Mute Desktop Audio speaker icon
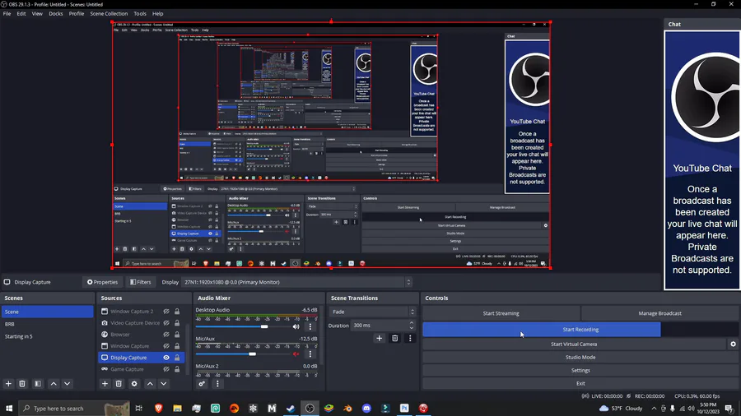The height and width of the screenshot is (416, 741). coord(296,326)
